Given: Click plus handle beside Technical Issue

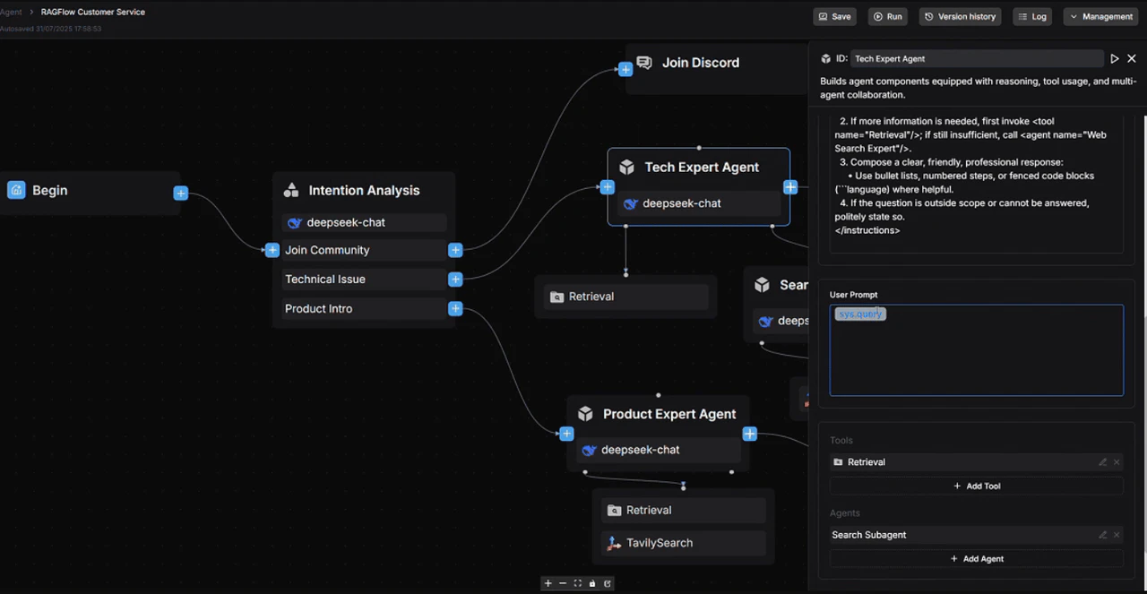Looking at the screenshot, I should pos(455,280).
